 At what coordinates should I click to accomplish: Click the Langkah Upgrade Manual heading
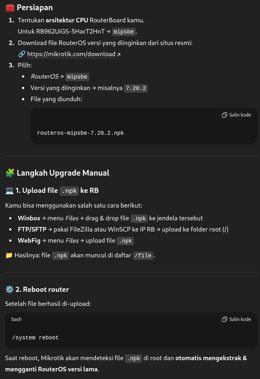[63, 173]
